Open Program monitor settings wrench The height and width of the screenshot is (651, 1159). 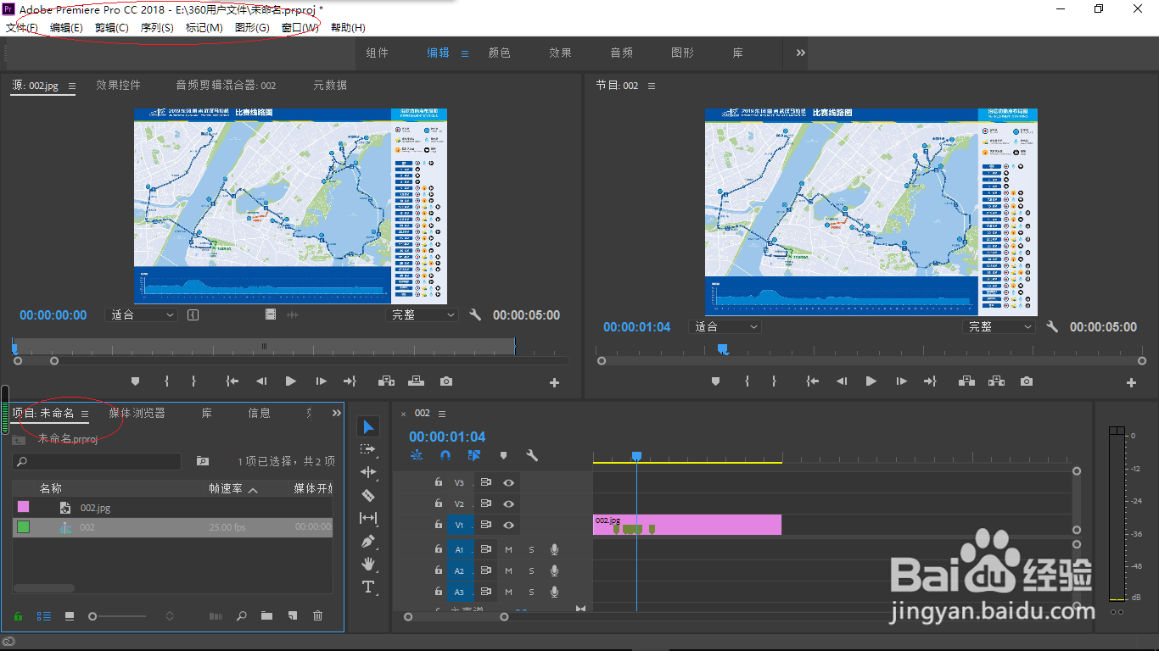pos(1052,326)
